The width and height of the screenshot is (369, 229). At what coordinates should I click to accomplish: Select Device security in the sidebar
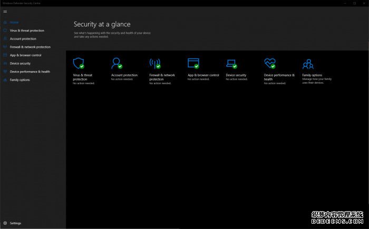tap(20, 63)
